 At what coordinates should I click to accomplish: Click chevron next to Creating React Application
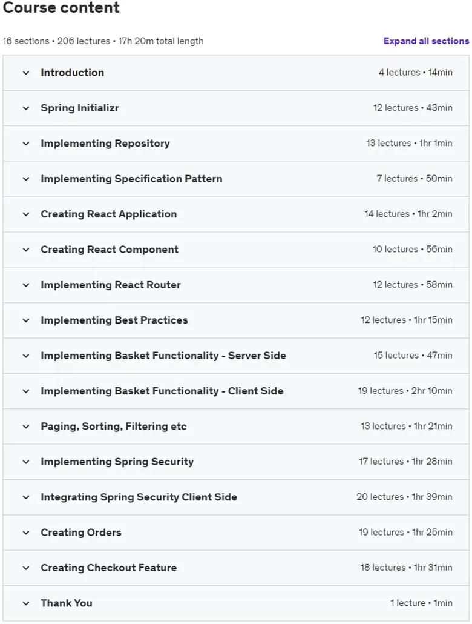pos(26,214)
